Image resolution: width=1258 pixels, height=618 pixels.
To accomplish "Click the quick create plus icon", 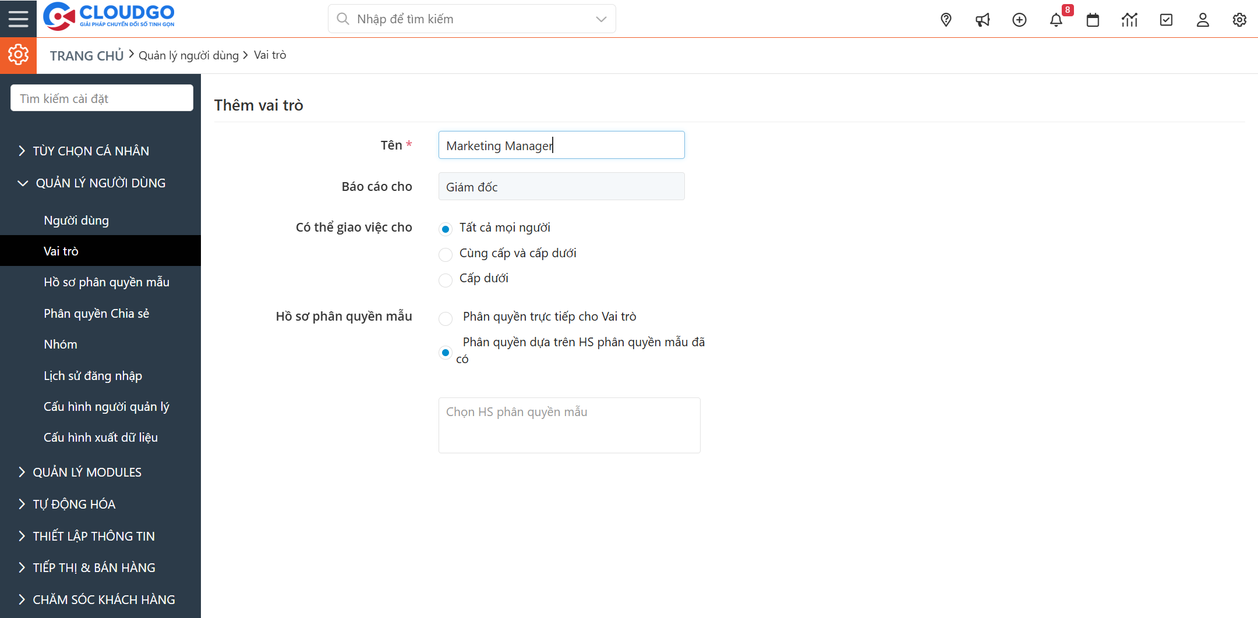I will pos(1019,19).
